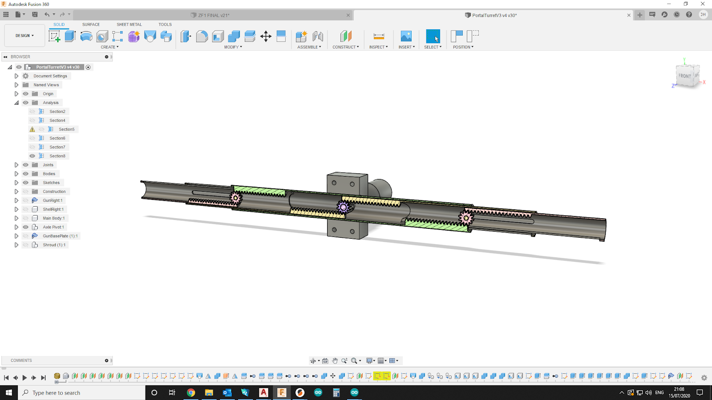Open the DESIGN workspace dropdown
This screenshot has width=712, height=400.
point(24,36)
